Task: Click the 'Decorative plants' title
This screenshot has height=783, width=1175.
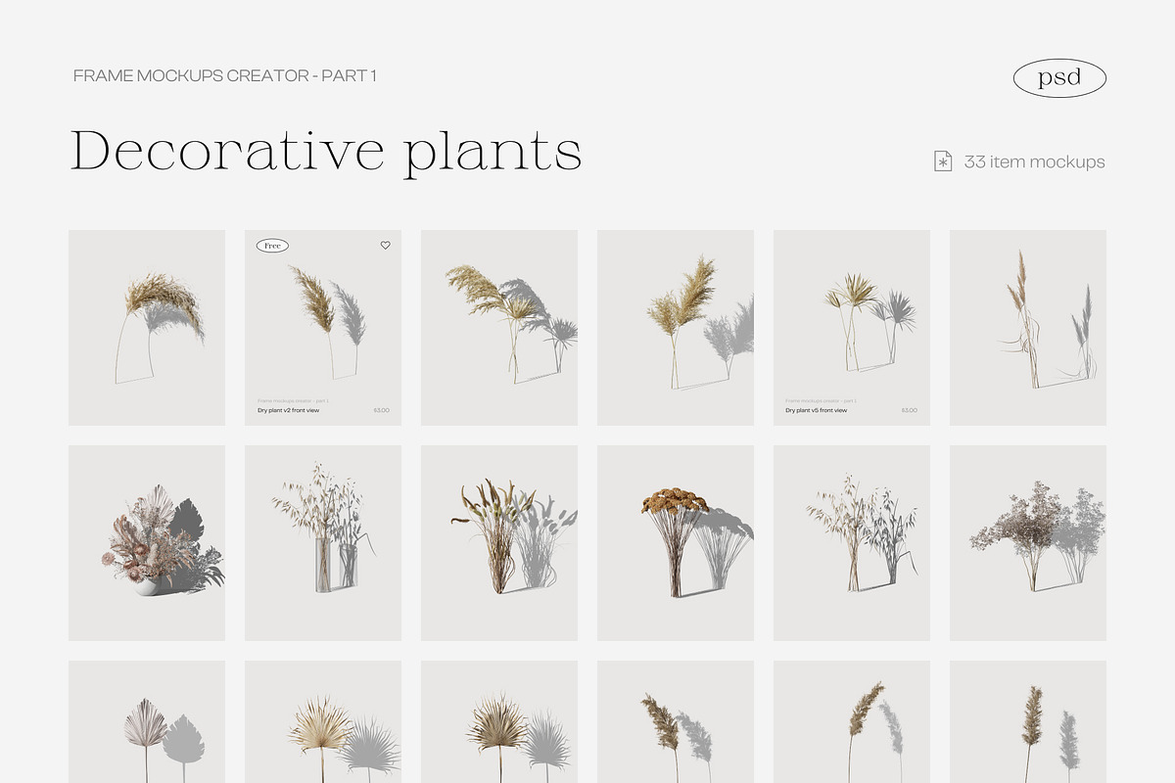Action: coord(326,152)
